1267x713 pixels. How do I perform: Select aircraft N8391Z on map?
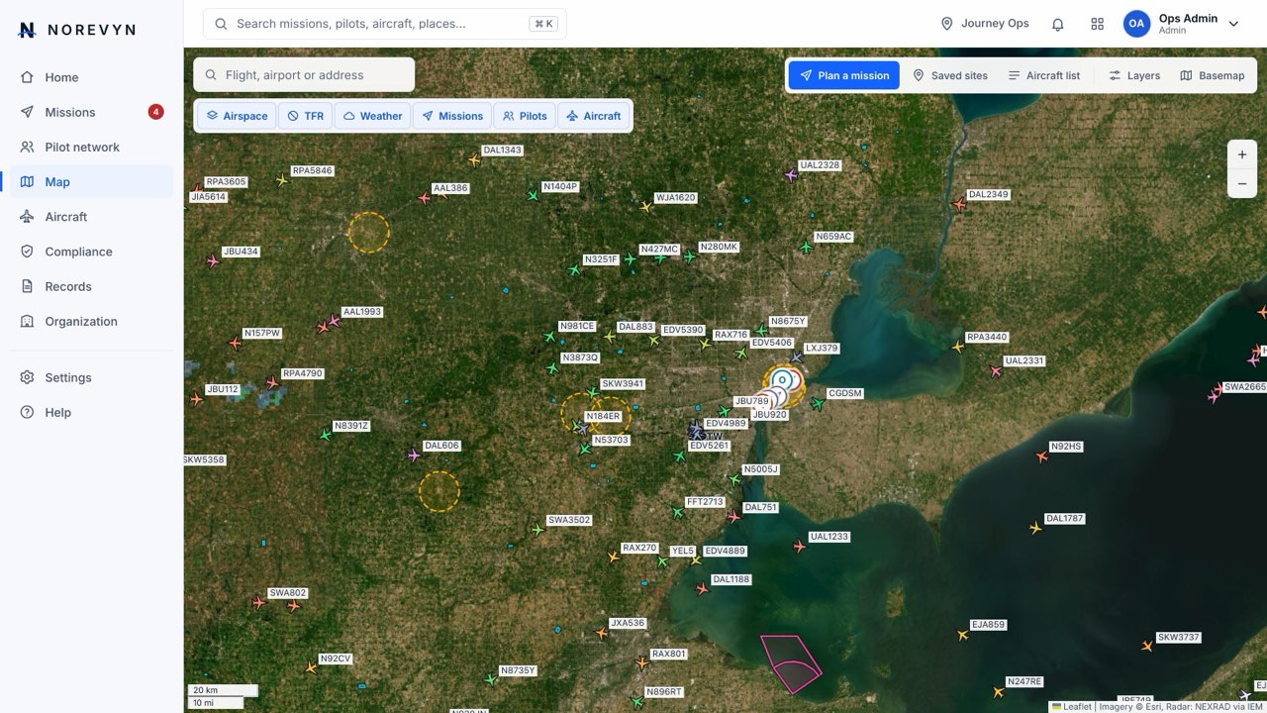pos(325,435)
